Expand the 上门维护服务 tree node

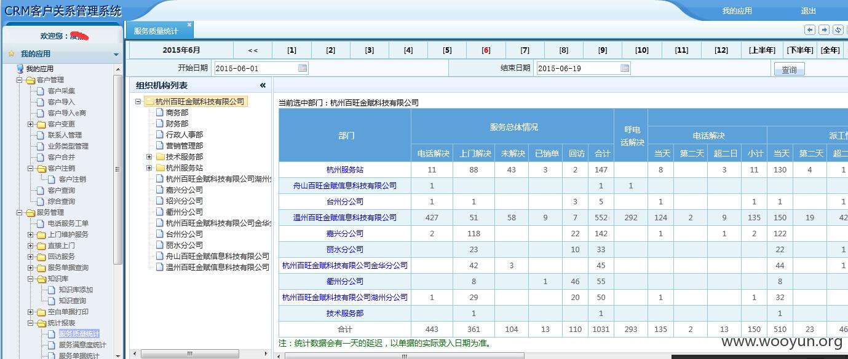point(31,234)
